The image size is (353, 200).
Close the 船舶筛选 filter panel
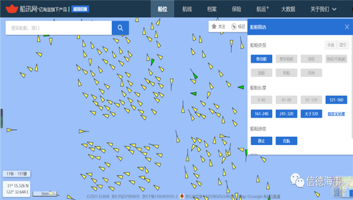coord(347,27)
